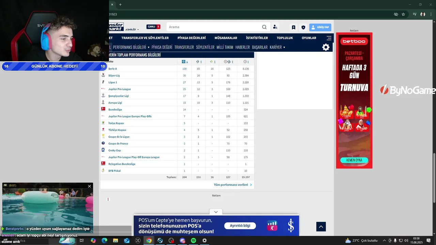Screen dimensions: 436x245
Task: Open Google Chrome from the taskbar
Action: coord(149,241)
